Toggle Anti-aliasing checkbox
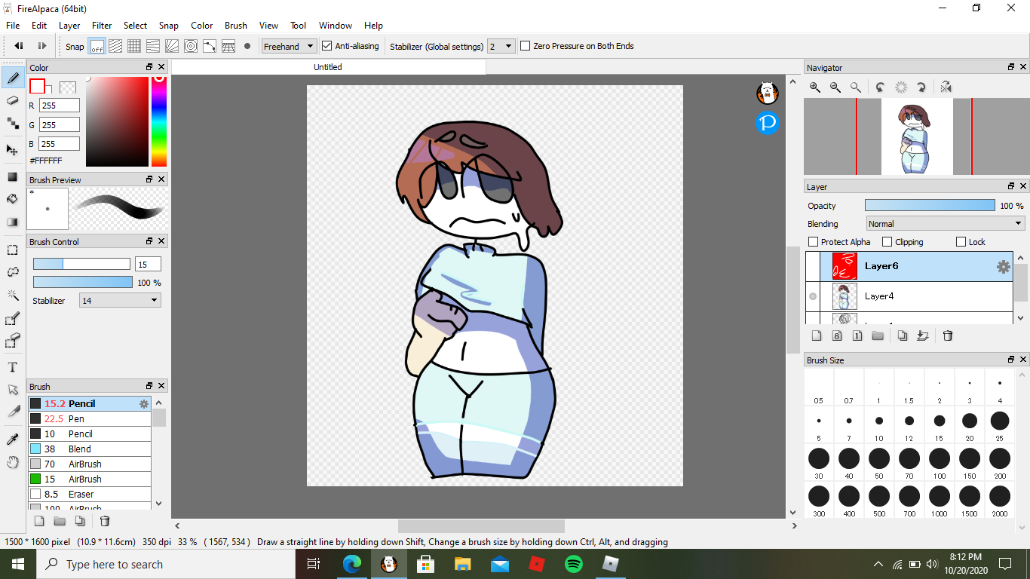Image resolution: width=1030 pixels, height=579 pixels. click(327, 46)
